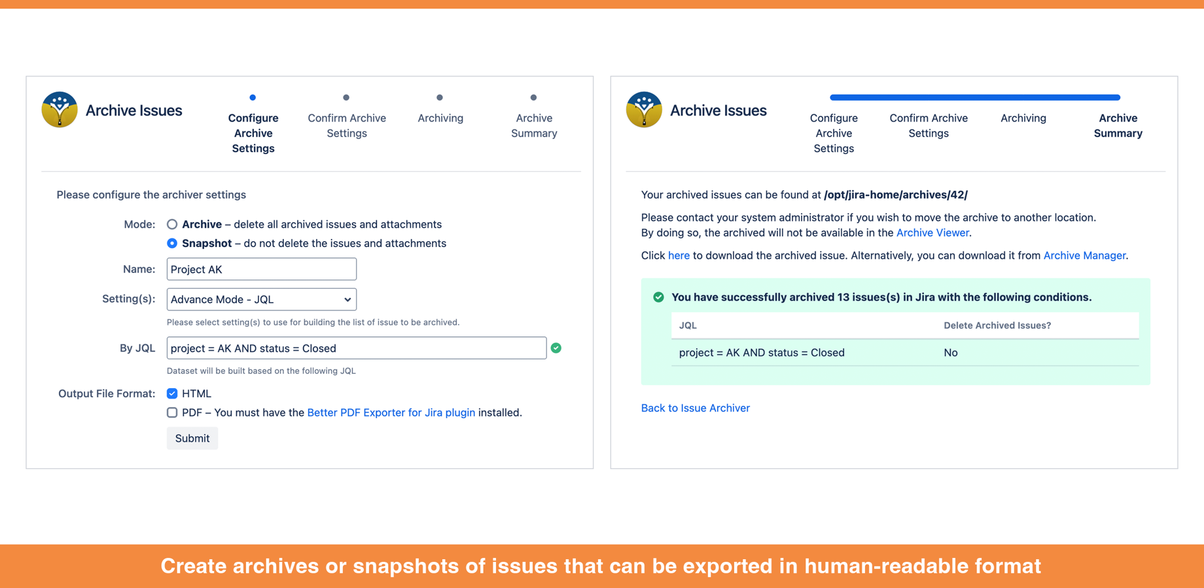Viewport: 1204px width, 588px height.
Task: Click the green JQL validation checkmark icon
Action: pos(556,348)
